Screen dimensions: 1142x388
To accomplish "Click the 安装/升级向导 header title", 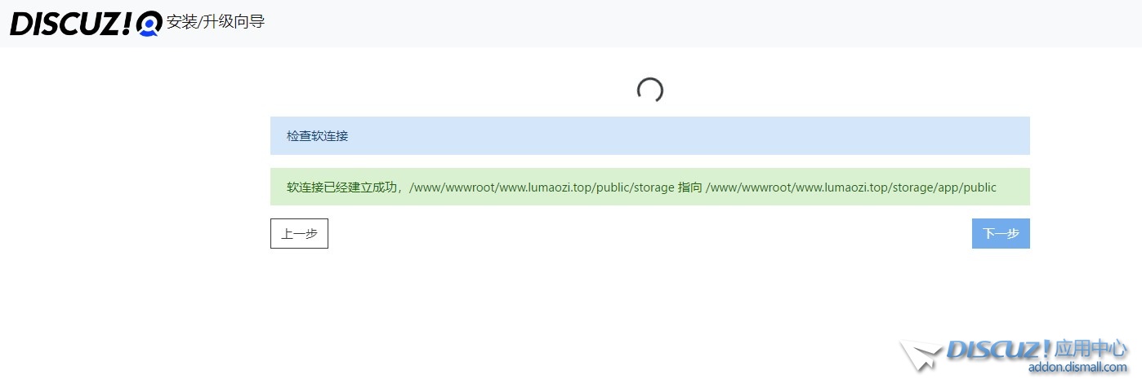I will (216, 22).
